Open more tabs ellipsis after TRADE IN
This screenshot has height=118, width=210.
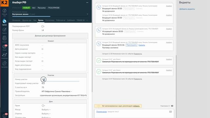[87, 20]
